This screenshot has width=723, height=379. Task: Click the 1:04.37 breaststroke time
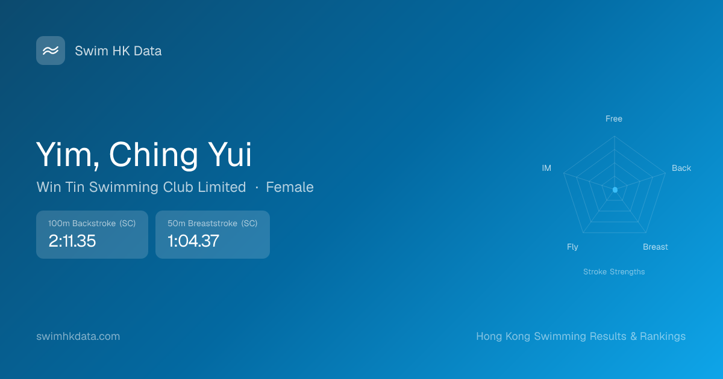click(x=193, y=241)
